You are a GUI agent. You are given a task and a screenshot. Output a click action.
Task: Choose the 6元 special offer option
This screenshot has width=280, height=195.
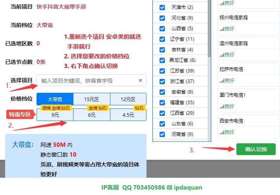[x=92, y=115]
